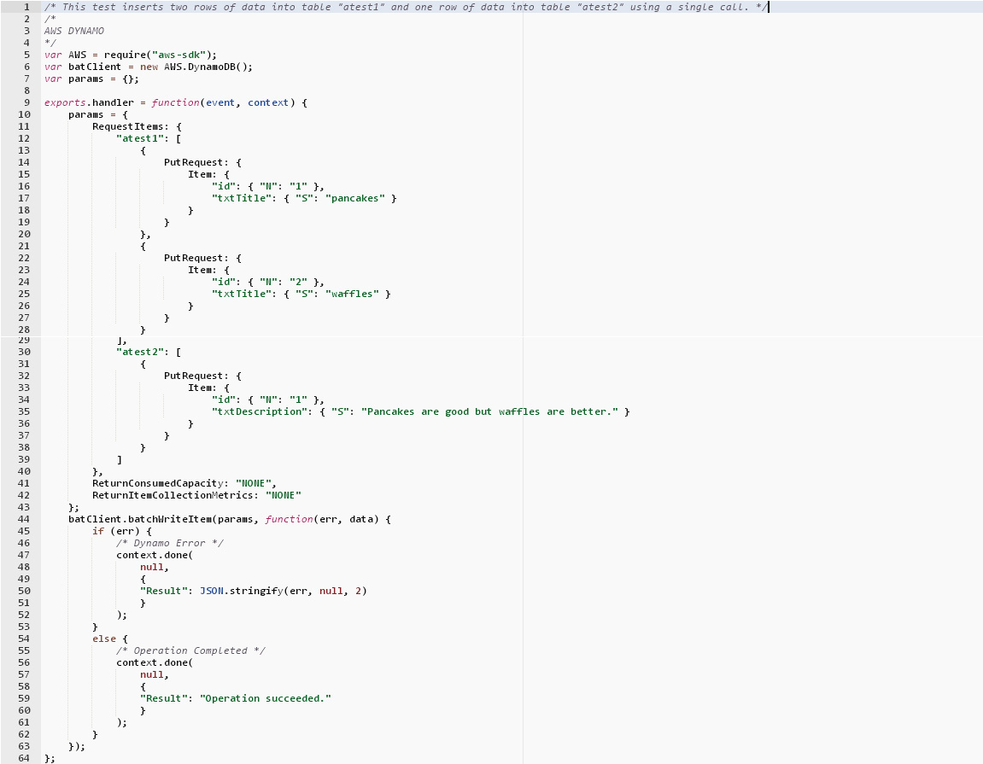Click the "Operation succeeded." string
This screenshot has height=764, width=983.
pyautogui.click(x=266, y=698)
